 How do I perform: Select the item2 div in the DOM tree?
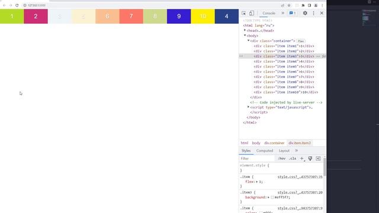(284, 51)
